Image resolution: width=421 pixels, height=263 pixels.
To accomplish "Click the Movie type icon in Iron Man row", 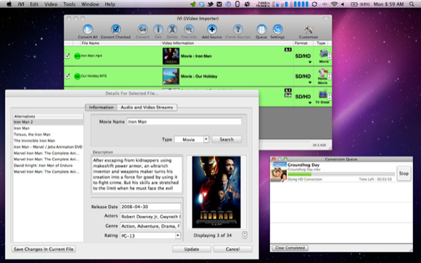I will [323, 54].
